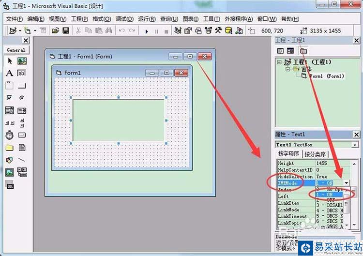Open Object Browser from toolbar
Screen dimensions: 363x256
[x=208, y=30]
